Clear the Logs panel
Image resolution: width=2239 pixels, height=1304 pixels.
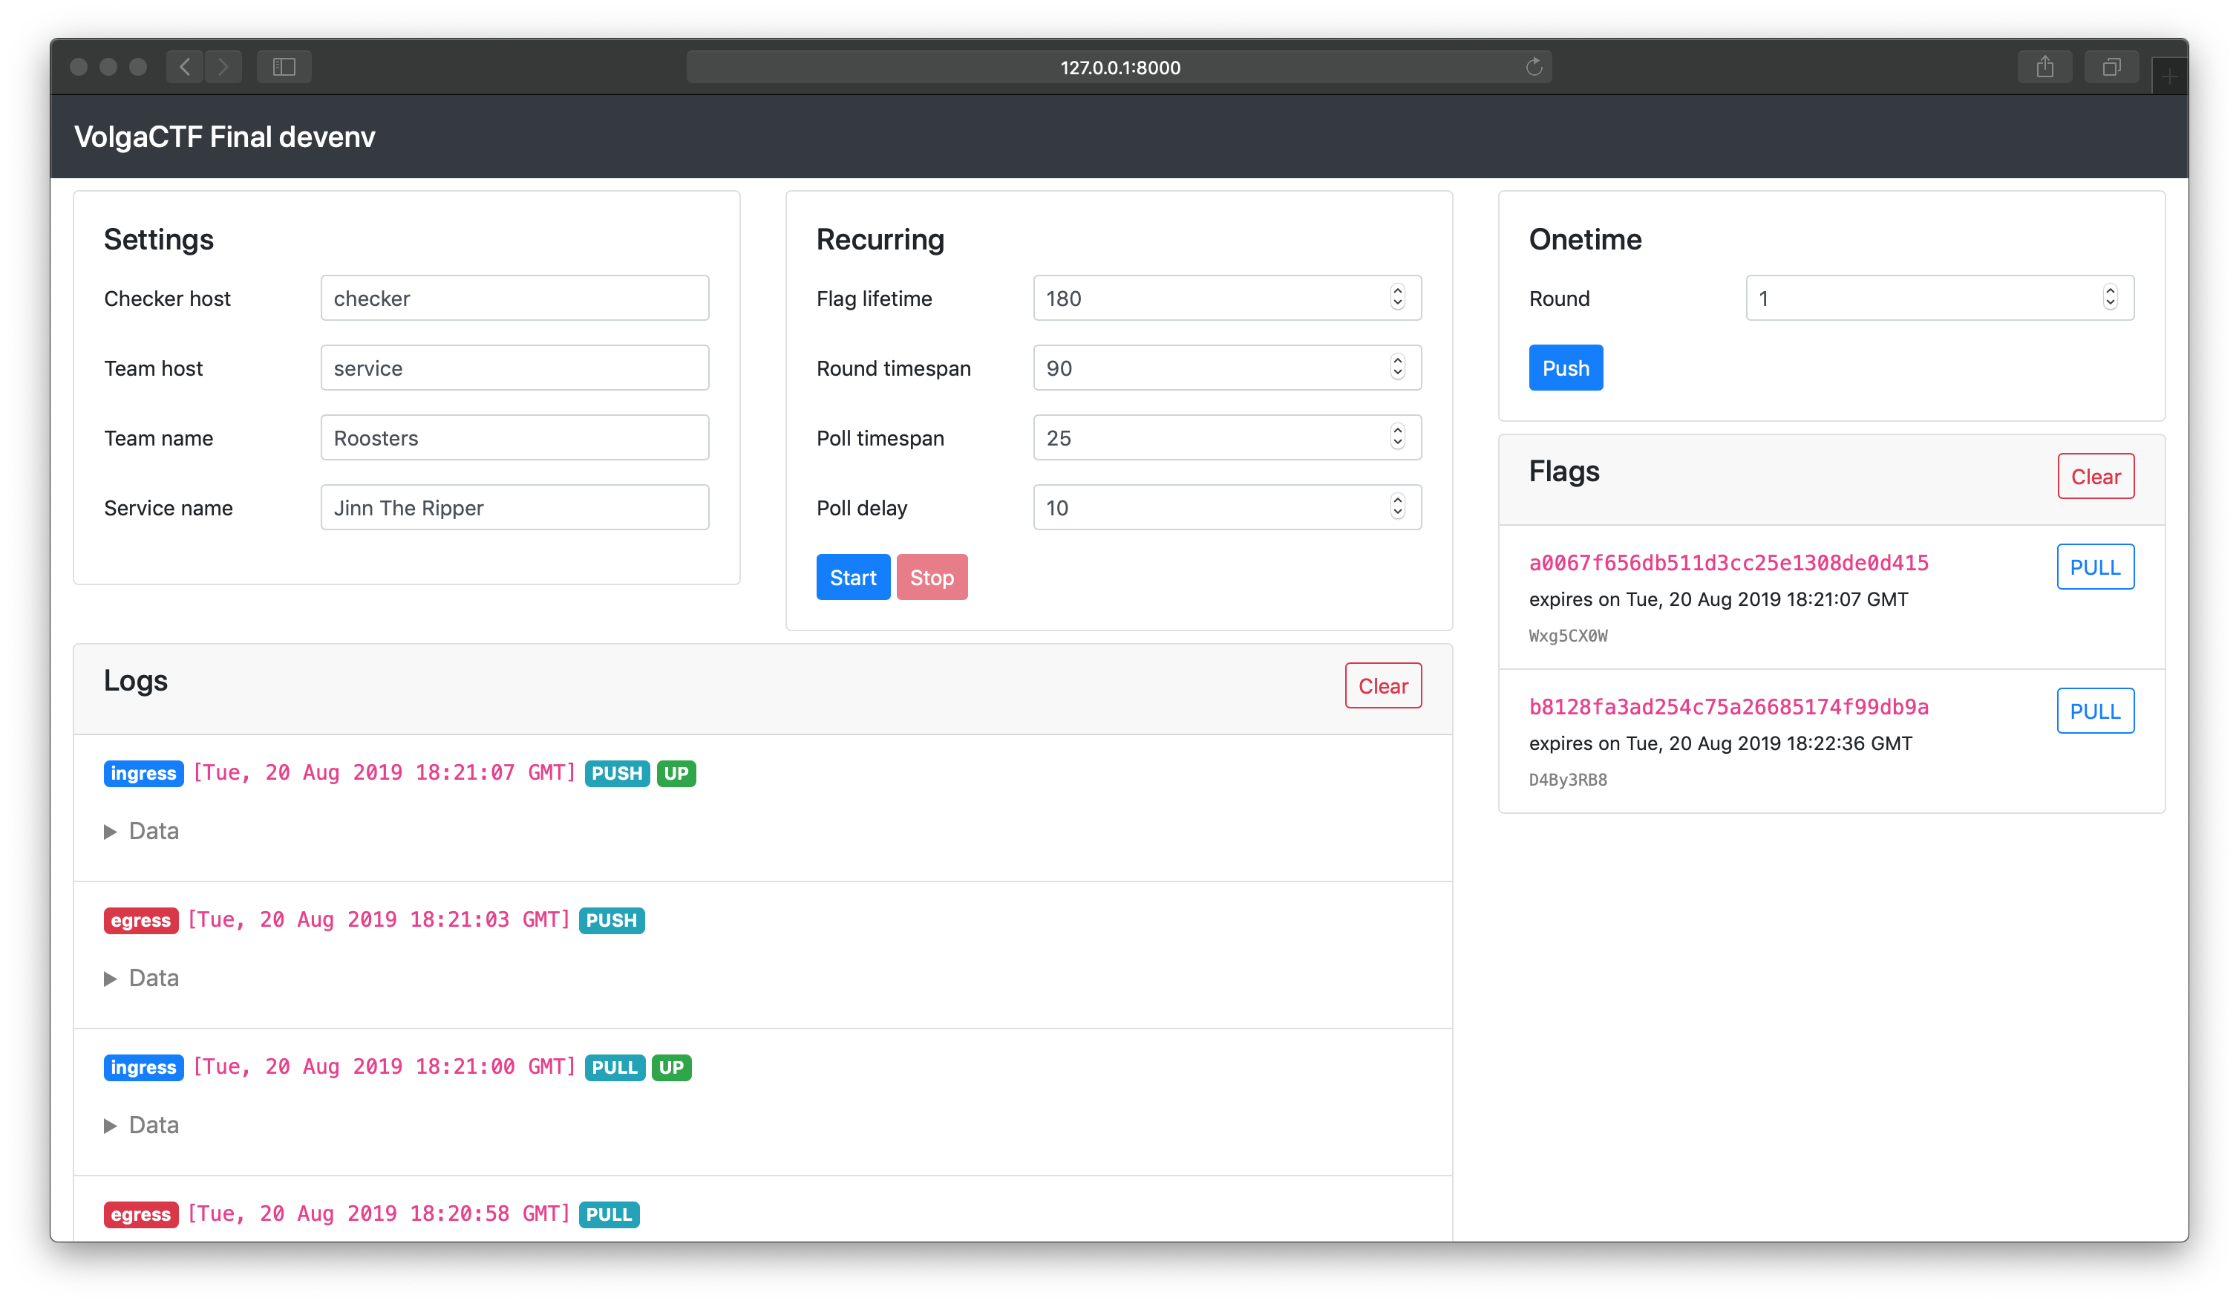pyautogui.click(x=1382, y=686)
